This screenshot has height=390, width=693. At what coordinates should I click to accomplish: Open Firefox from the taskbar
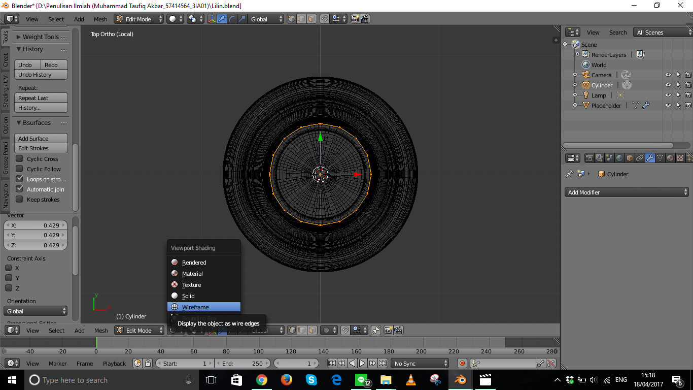click(x=287, y=379)
